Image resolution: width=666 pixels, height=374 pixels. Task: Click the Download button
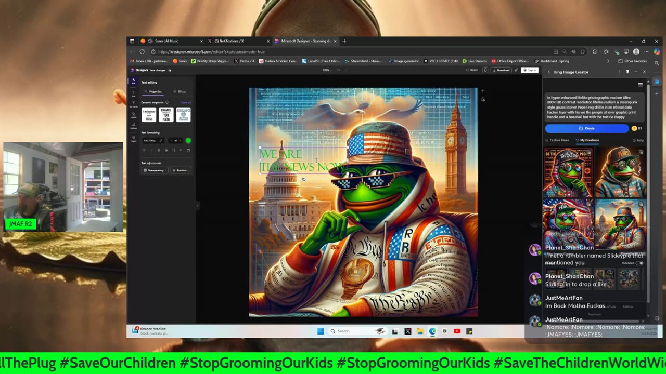[x=501, y=70]
